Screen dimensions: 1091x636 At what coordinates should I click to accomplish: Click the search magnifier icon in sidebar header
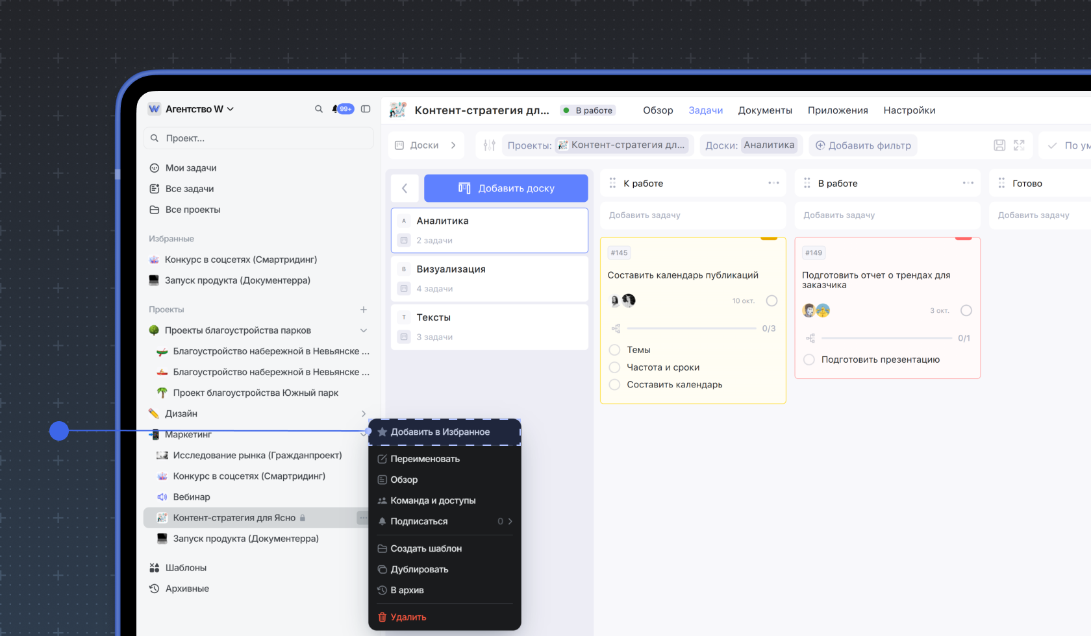coord(319,109)
